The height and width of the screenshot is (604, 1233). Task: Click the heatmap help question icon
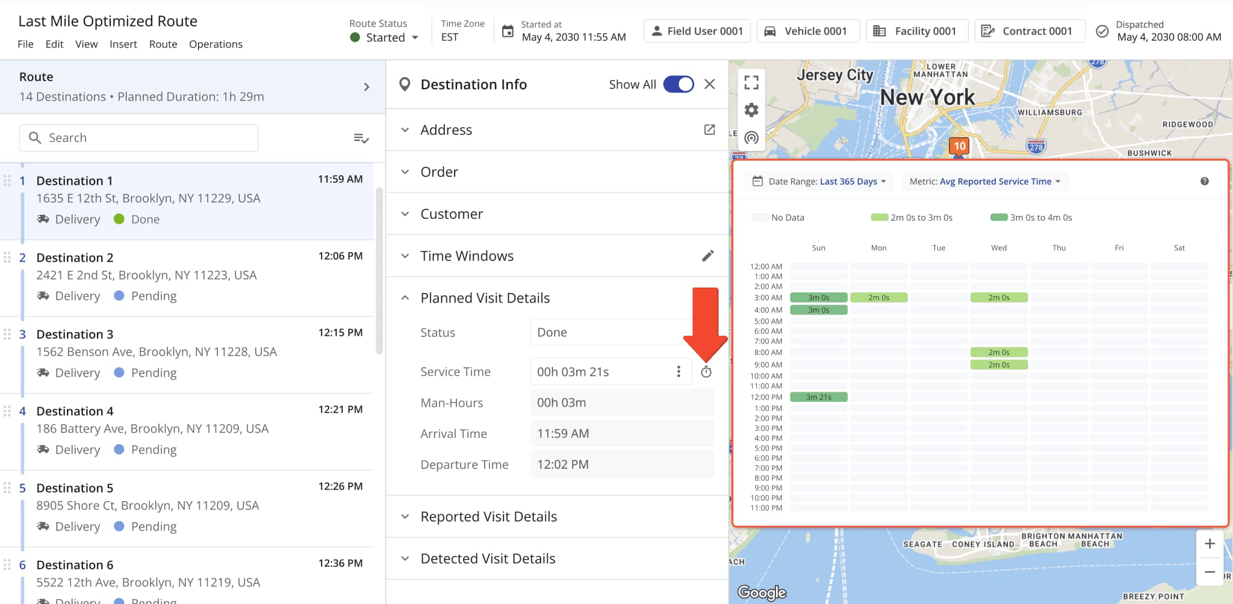pyautogui.click(x=1204, y=182)
